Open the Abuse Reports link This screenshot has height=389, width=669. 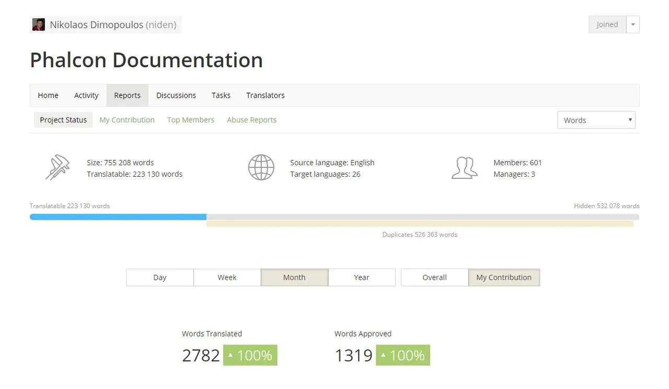coord(252,120)
